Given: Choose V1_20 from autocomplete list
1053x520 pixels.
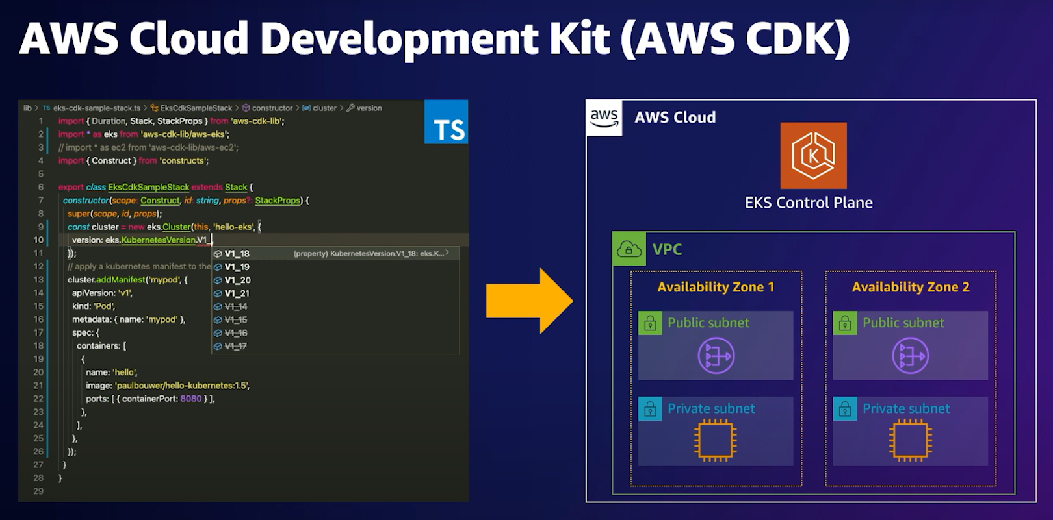Looking at the screenshot, I should 335,280.
